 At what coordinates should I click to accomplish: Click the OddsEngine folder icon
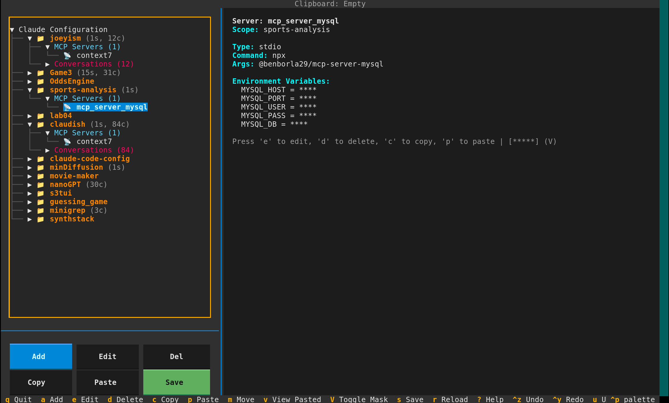coord(41,82)
